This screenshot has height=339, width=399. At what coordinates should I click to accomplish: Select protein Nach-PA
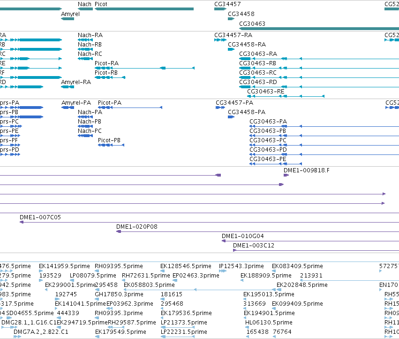(90, 112)
